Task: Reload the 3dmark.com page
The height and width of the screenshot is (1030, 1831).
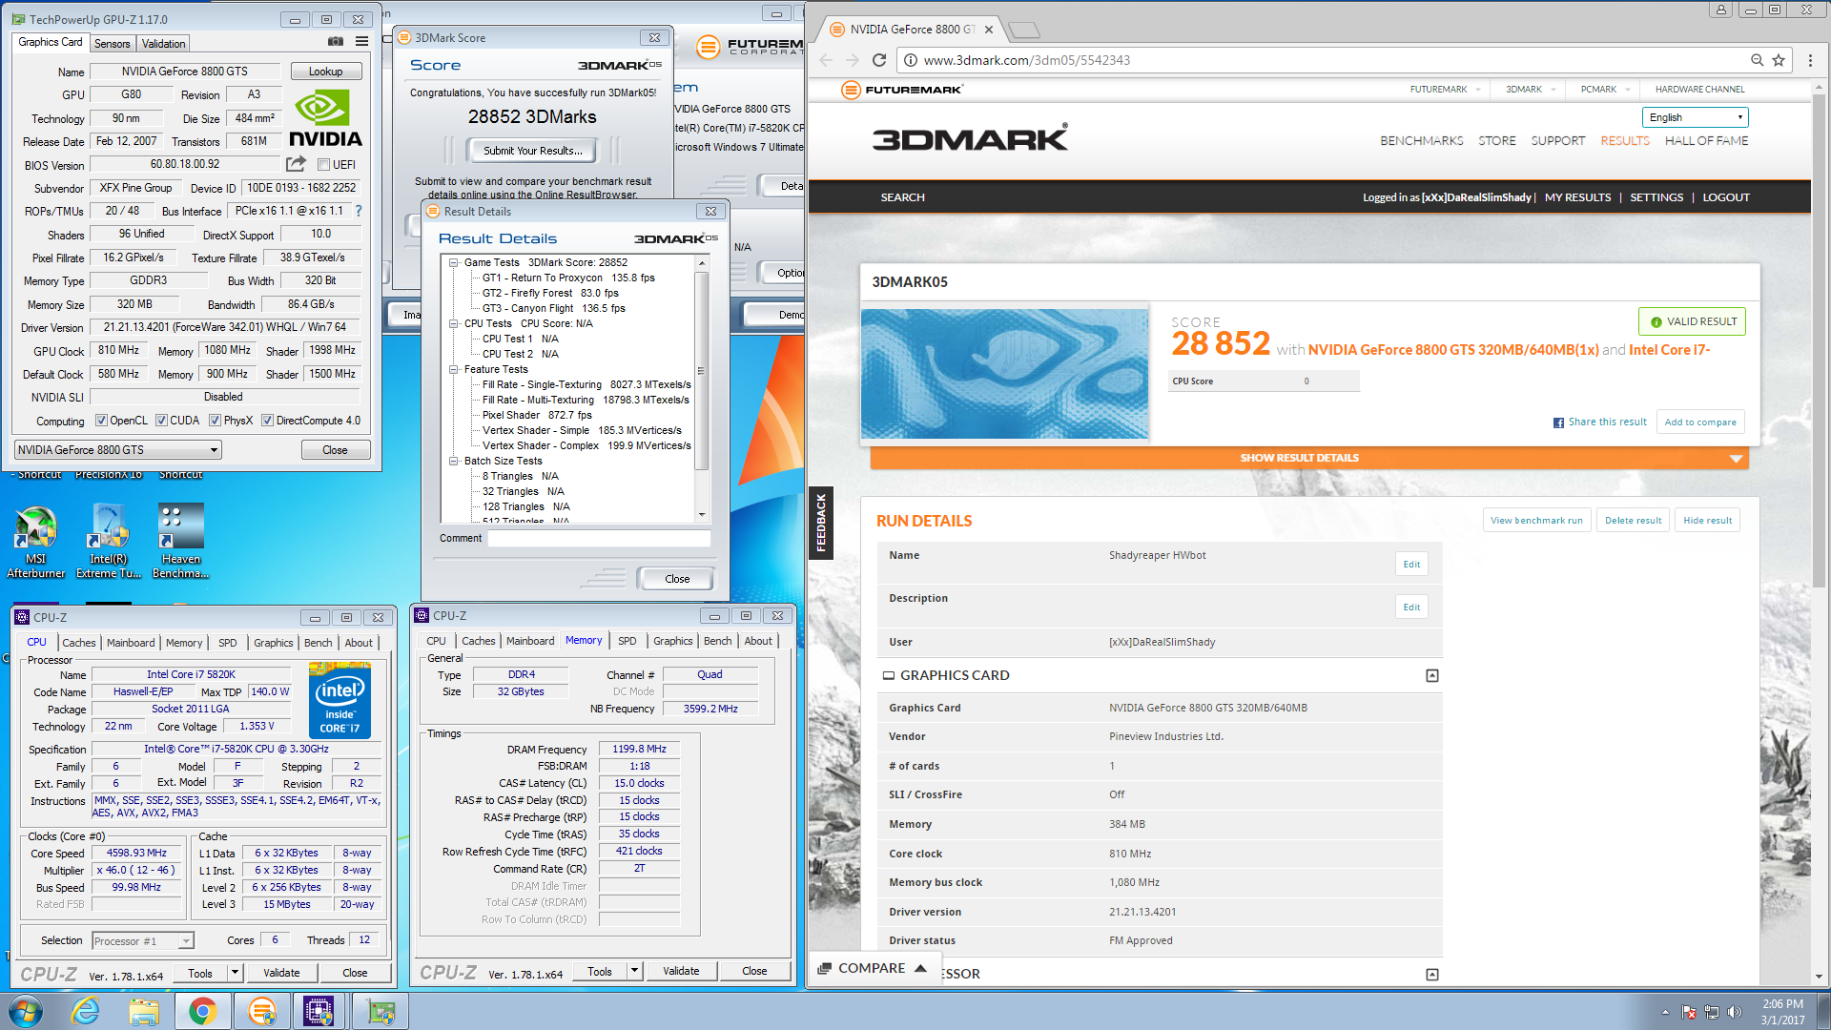Action: point(879,60)
